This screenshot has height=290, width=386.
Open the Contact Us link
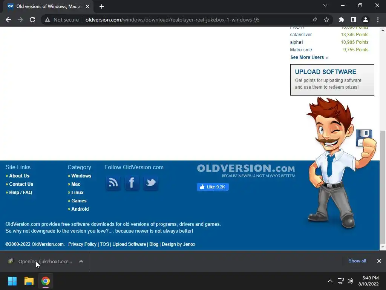(21, 184)
